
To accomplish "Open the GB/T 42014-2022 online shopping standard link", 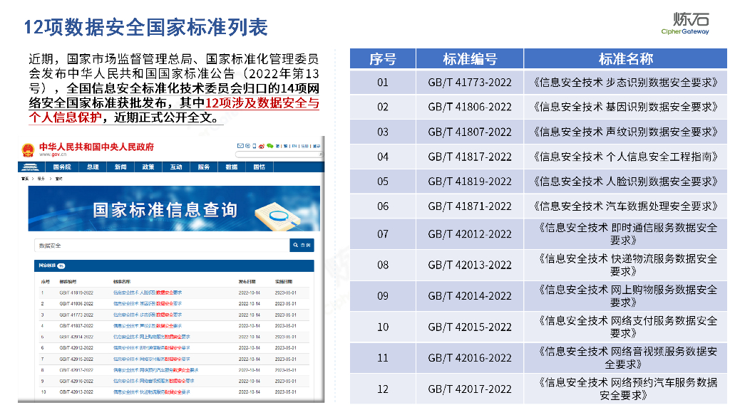I will pyautogui.click(x=151, y=337).
